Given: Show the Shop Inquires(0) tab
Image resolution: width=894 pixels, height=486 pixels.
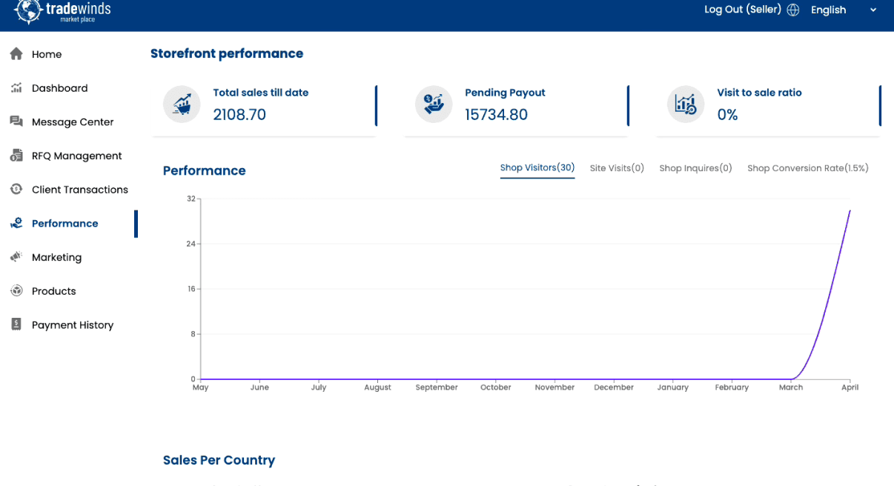Looking at the screenshot, I should point(695,168).
